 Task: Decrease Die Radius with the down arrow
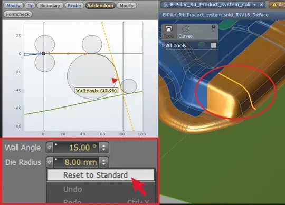click(x=104, y=164)
